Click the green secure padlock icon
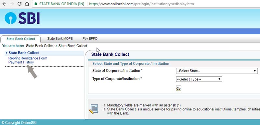The width and height of the screenshot is (260, 125). pos(36,4)
